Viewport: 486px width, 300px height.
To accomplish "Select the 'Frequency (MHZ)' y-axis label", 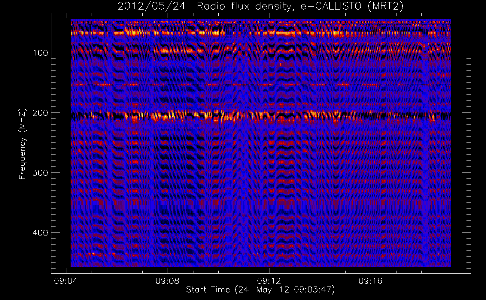I will point(23,144).
